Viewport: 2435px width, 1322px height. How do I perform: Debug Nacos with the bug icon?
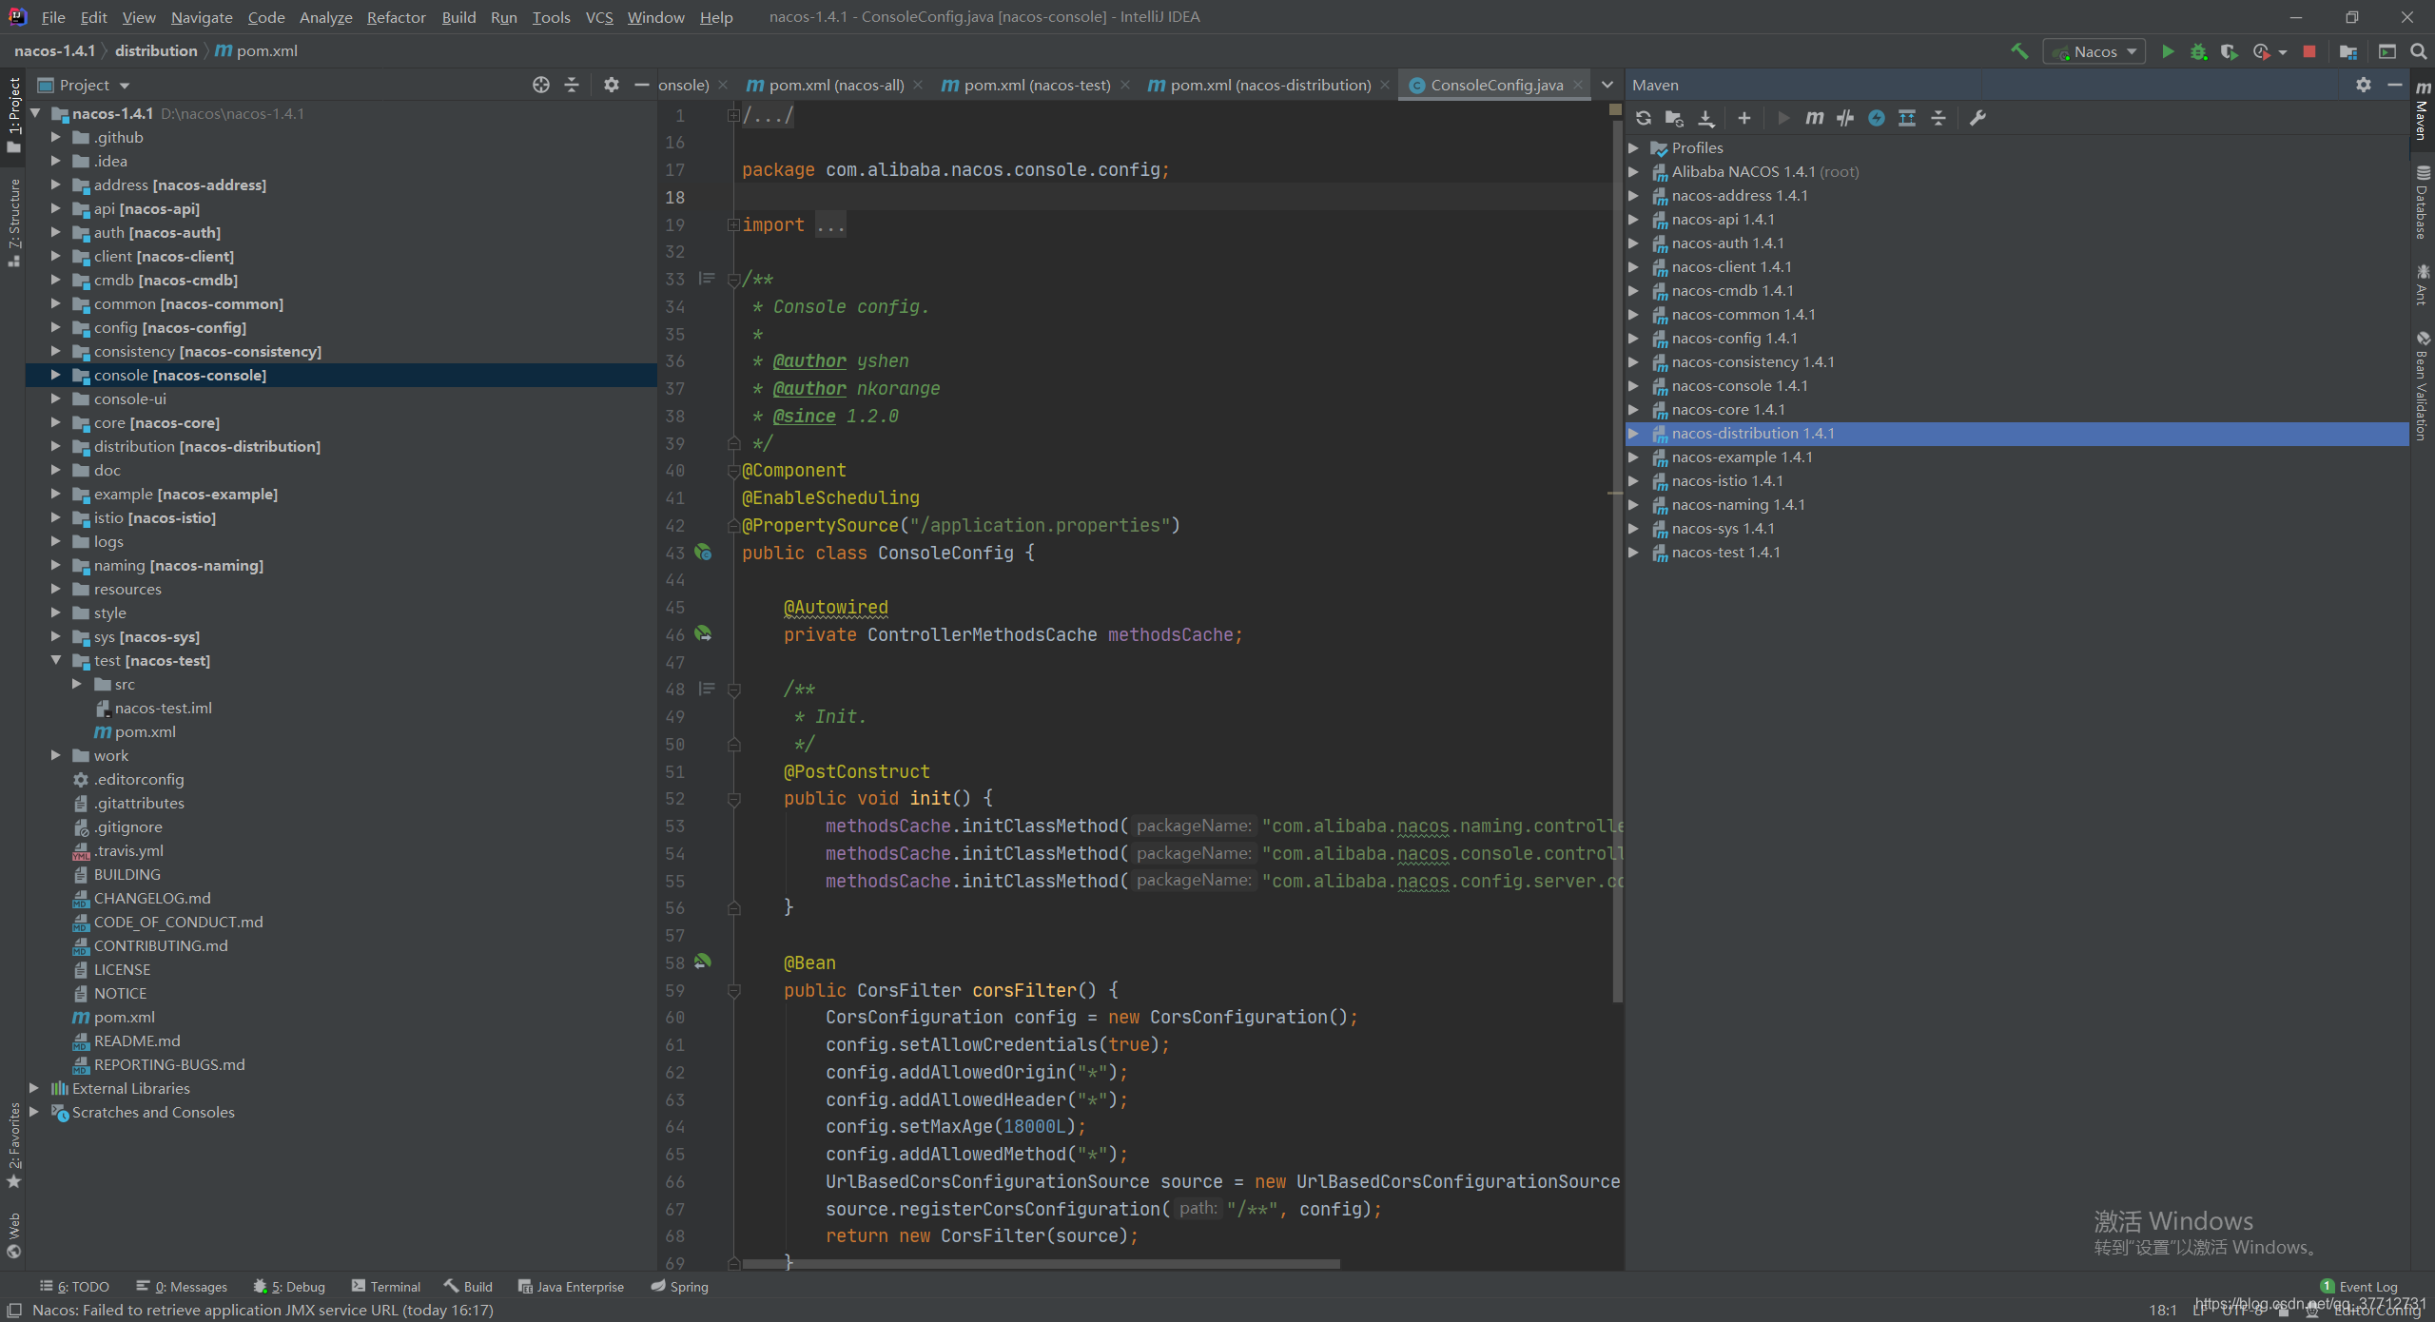(2198, 51)
